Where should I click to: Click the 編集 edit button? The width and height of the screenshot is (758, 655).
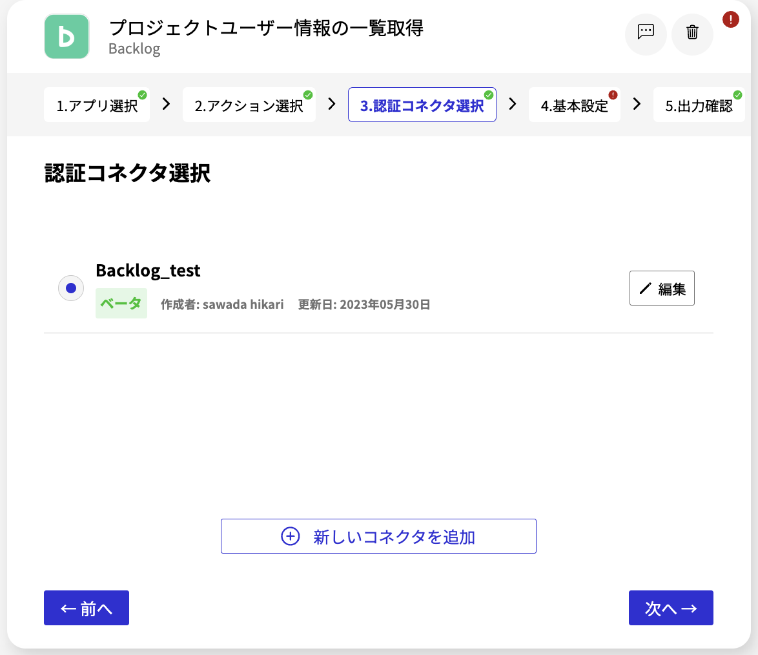pyautogui.click(x=662, y=288)
